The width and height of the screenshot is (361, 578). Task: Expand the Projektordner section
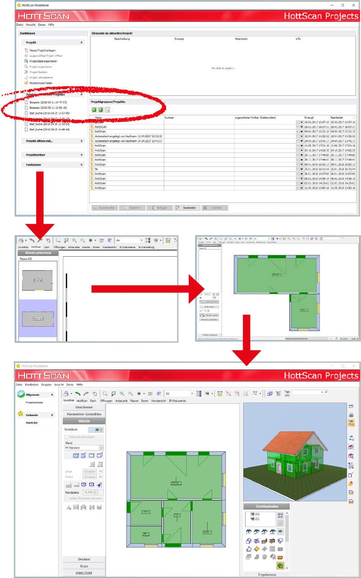point(82,155)
